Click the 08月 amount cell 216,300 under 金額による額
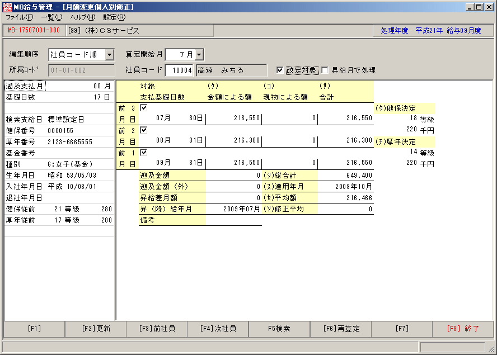The width and height of the screenshot is (497, 355). coord(247,140)
